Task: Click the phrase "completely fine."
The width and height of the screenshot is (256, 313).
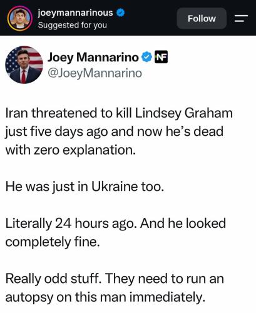Action: point(53,242)
